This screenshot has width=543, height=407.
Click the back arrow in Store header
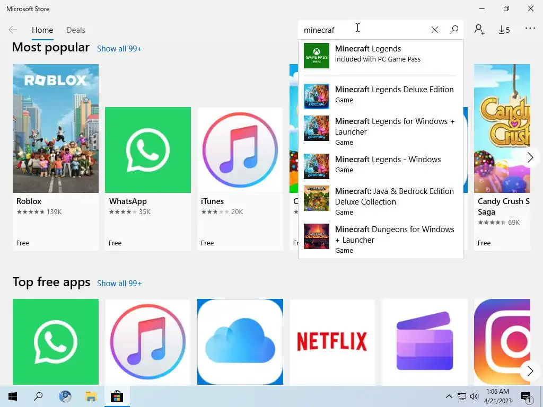point(13,30)
